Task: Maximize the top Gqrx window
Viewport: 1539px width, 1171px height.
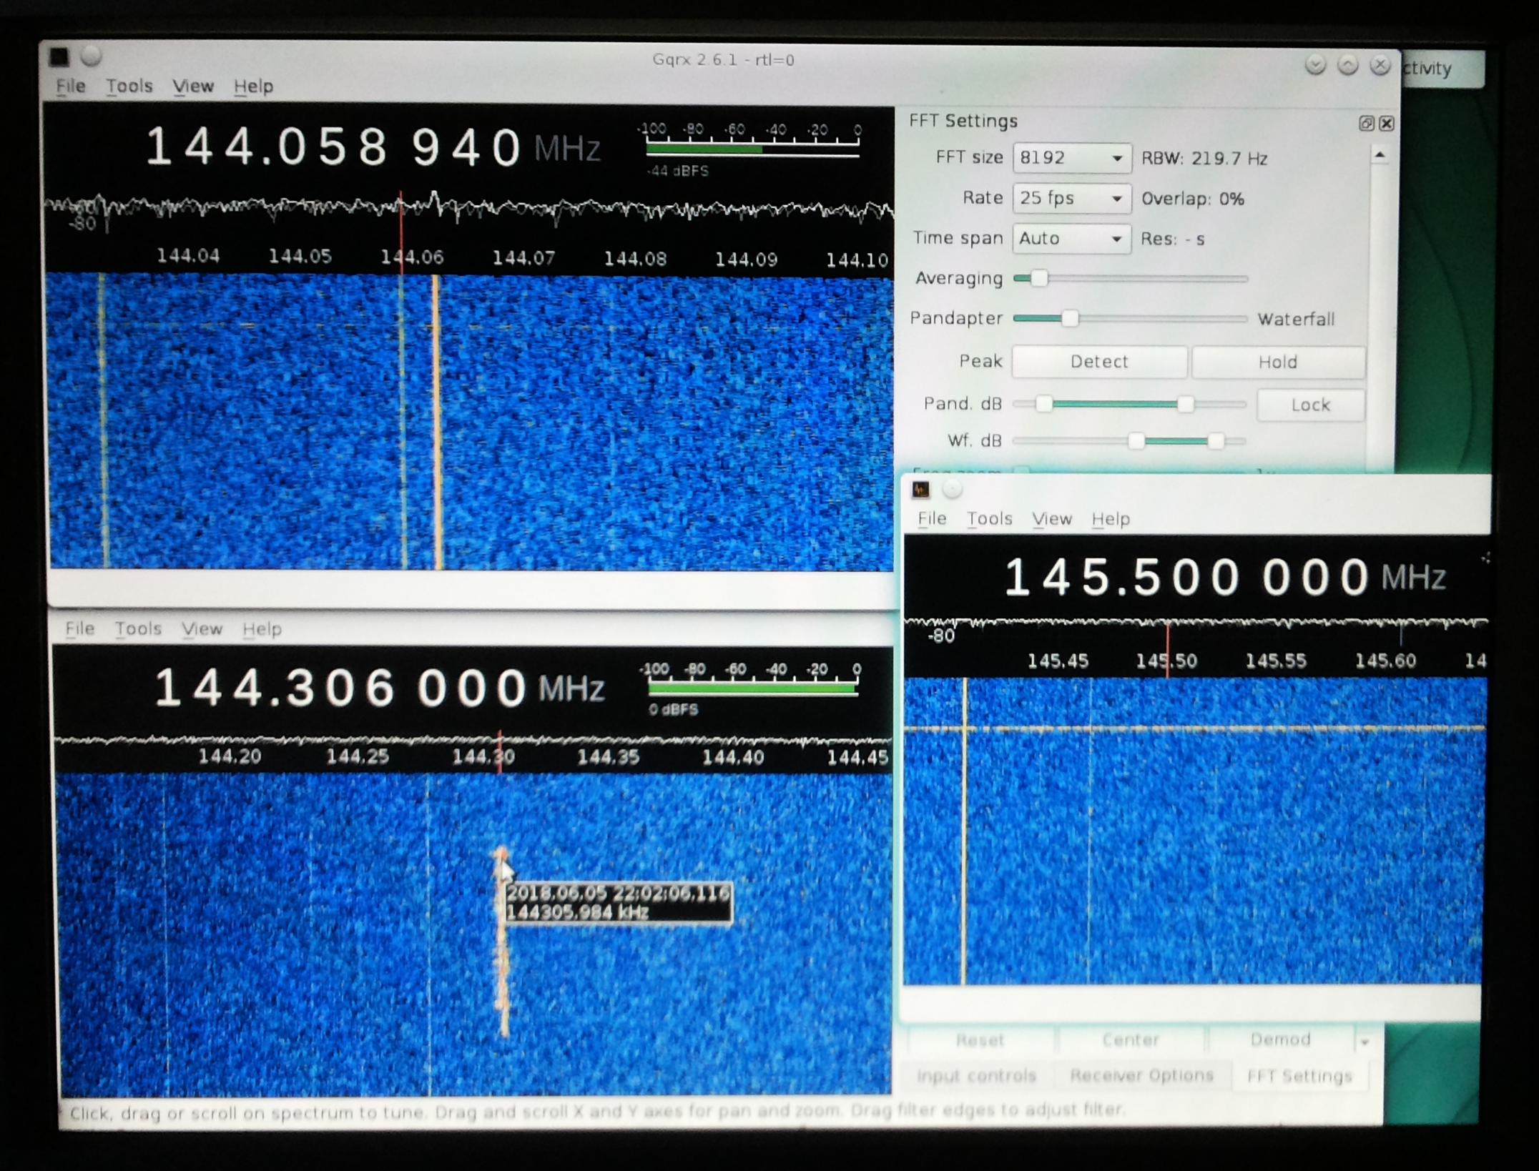Action: click(x=1347, y=66)
